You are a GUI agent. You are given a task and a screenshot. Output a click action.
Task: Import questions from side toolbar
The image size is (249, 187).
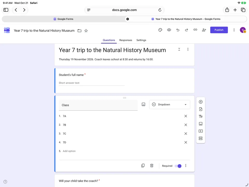[200, 109]
